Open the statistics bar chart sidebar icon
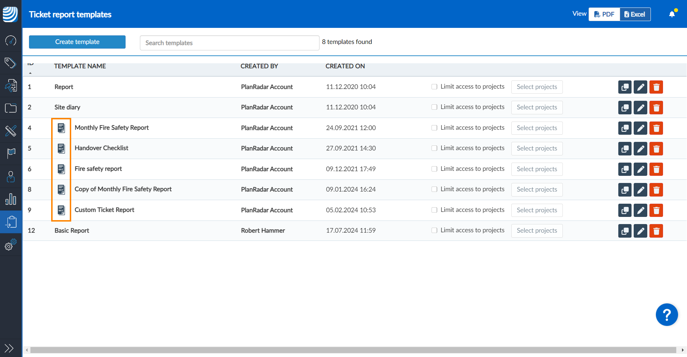This screenshot has width=687, height=357. [11, 199]
